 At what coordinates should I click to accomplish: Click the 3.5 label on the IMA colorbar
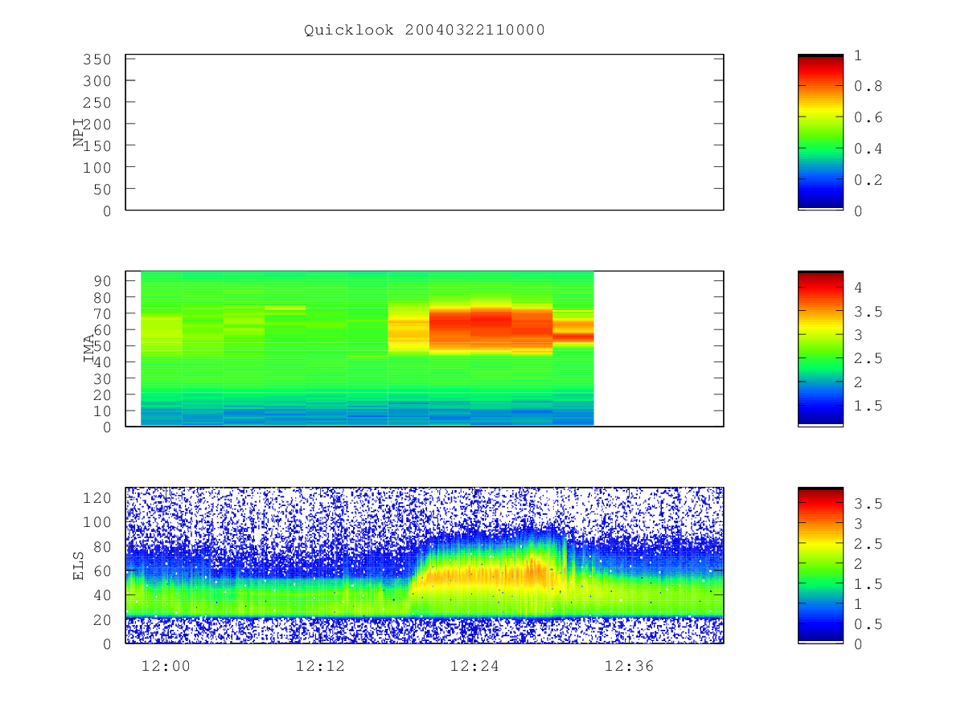[x=868, y=312]
